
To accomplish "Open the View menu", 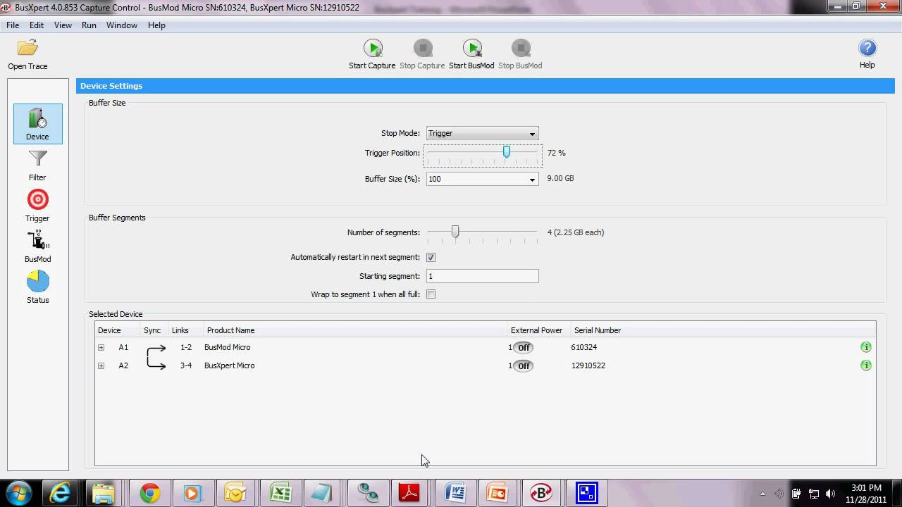I will coord(63,25).
